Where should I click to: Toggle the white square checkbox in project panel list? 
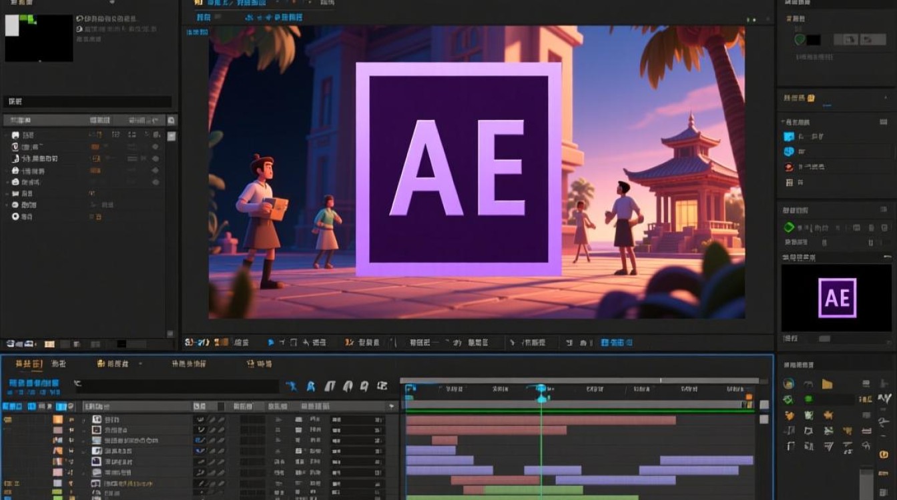[x=172, y=136]
